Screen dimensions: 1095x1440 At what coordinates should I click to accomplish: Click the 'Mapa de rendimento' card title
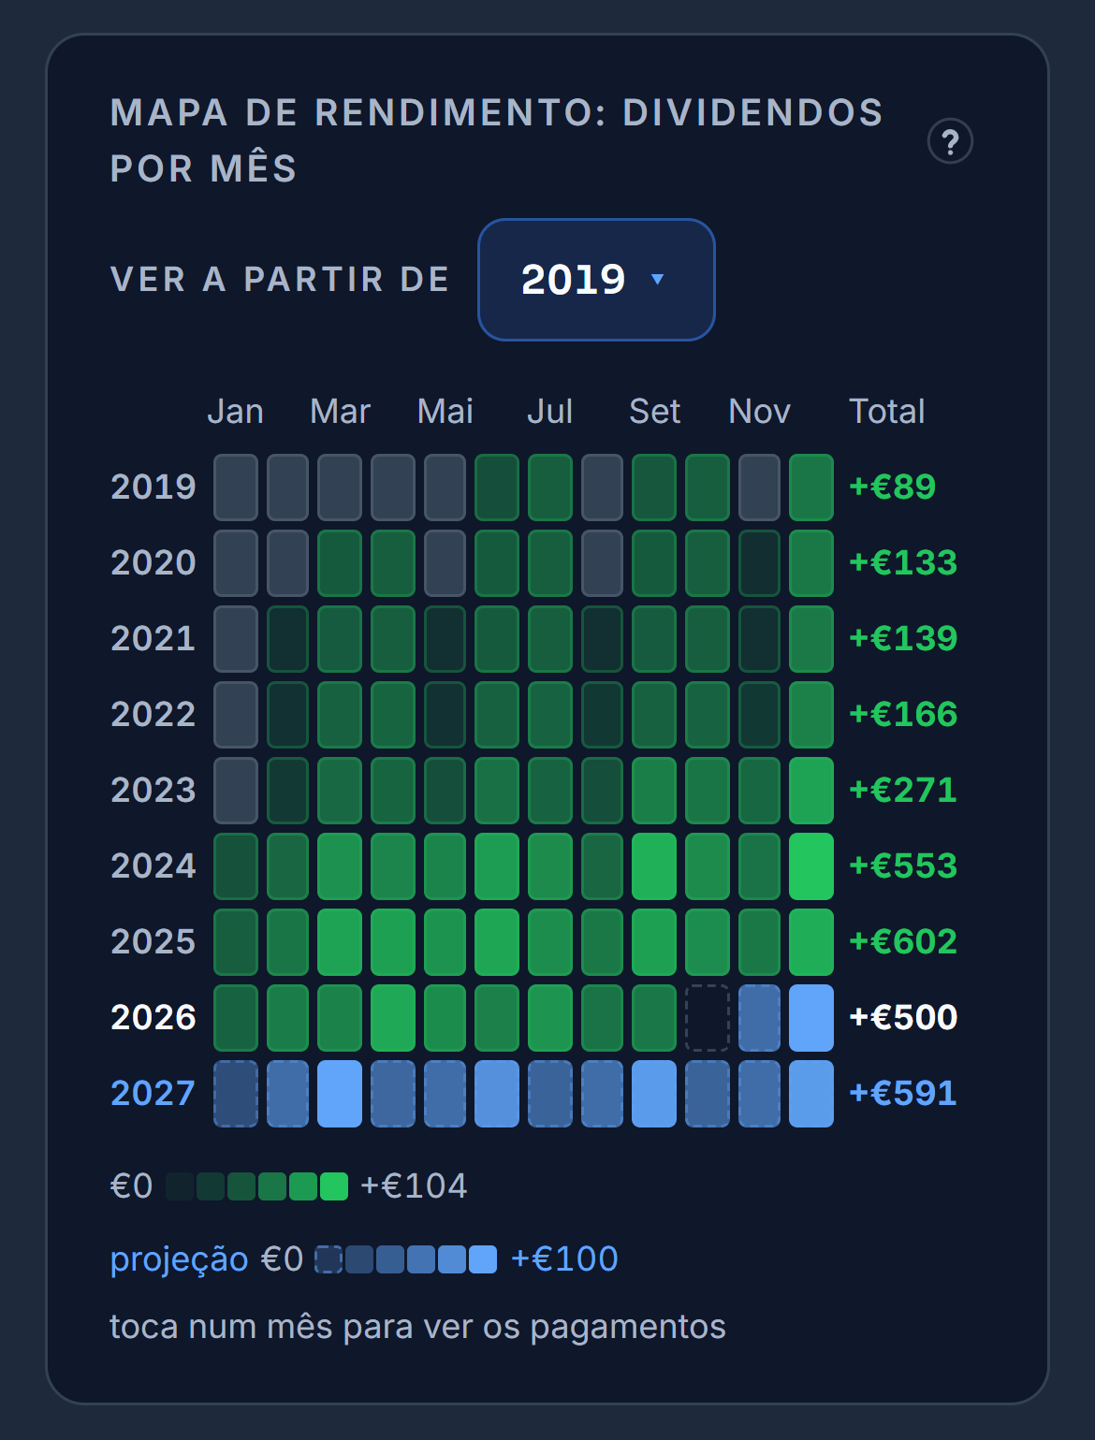click(x=497, y=140)
